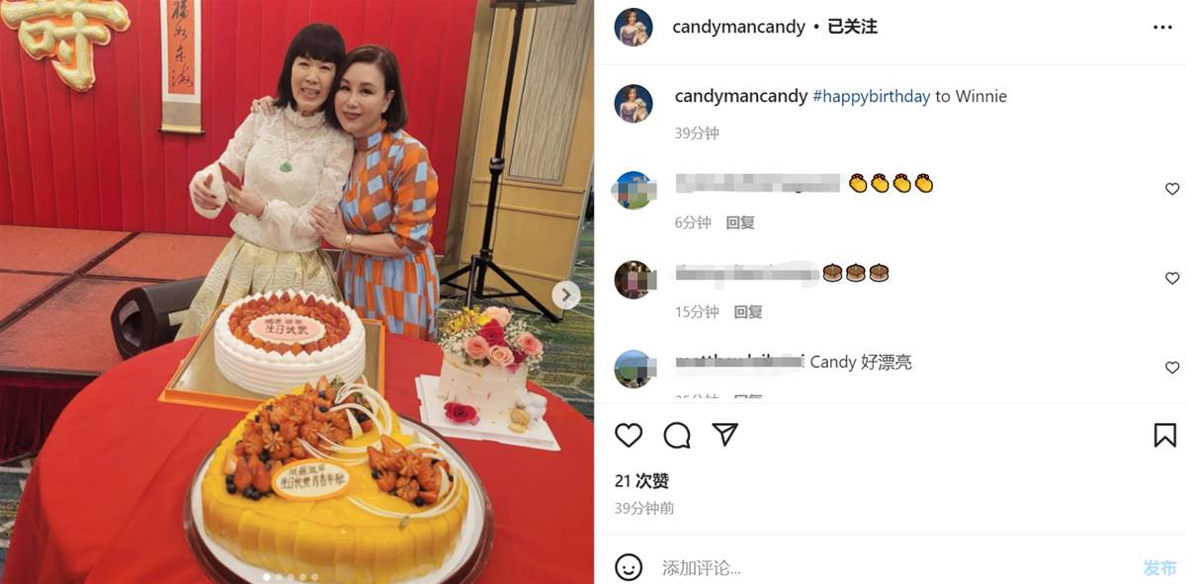
Task: Go to next photo with arrow button
Action: tap(566, 294)
